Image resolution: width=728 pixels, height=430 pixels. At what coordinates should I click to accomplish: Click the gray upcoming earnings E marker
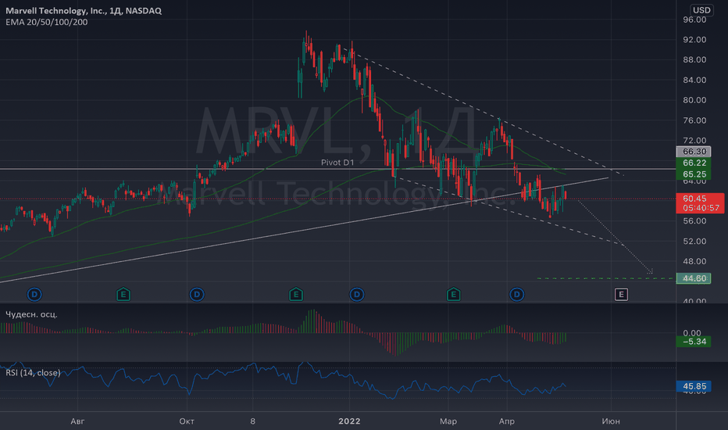[x=621, y=294]
